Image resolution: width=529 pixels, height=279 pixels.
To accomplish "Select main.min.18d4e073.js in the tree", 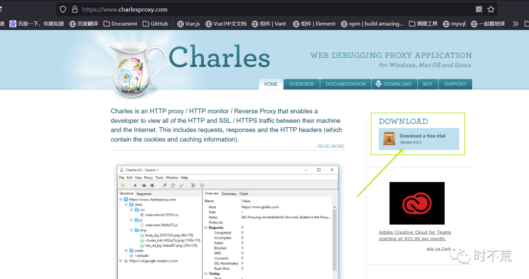I will (162, 225).
